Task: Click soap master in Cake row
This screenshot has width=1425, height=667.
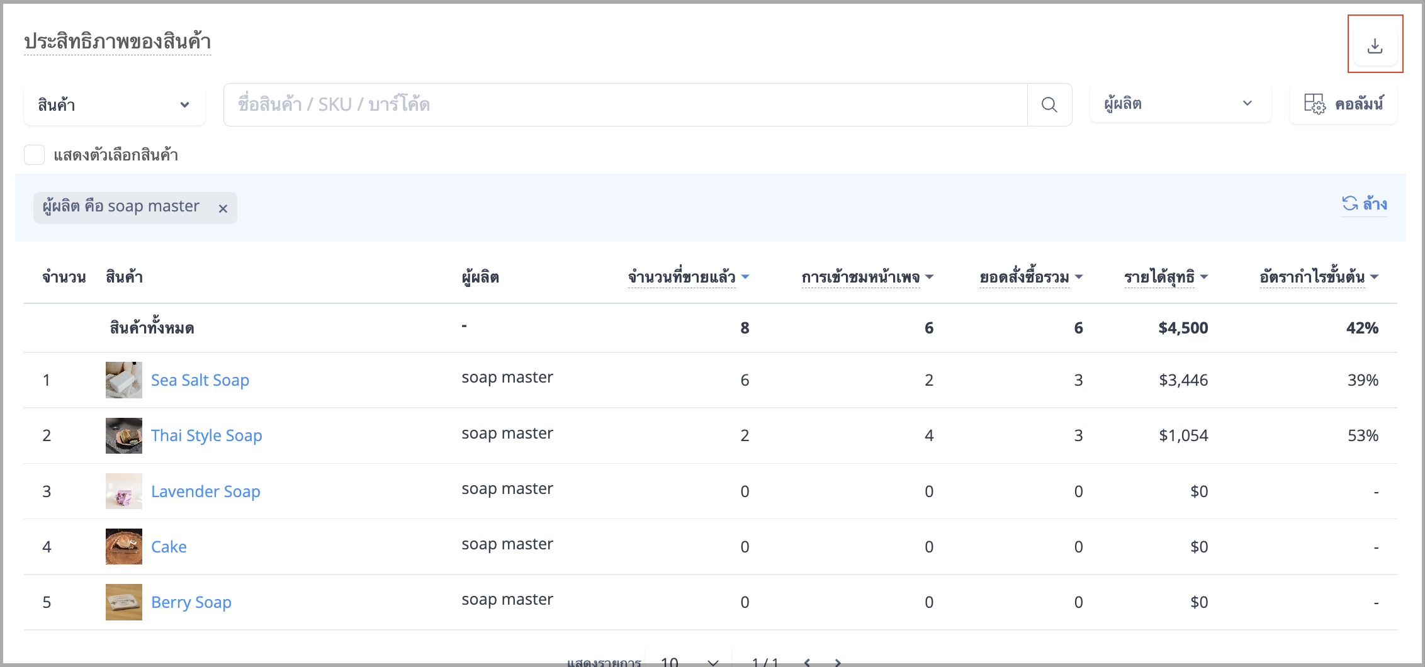Action: click(507, 544)
